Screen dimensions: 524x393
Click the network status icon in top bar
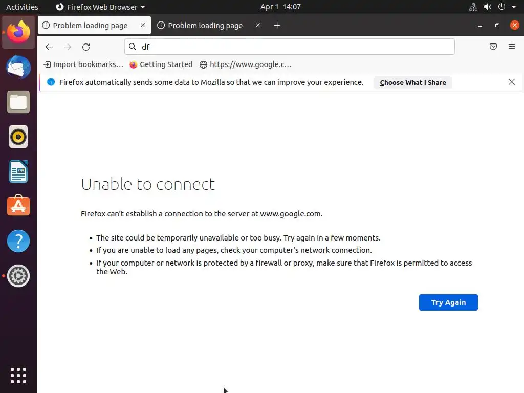click(x=473, y=7)
